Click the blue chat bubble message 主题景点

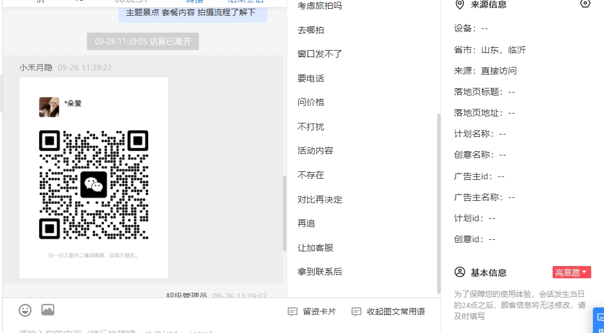[193, 13]
